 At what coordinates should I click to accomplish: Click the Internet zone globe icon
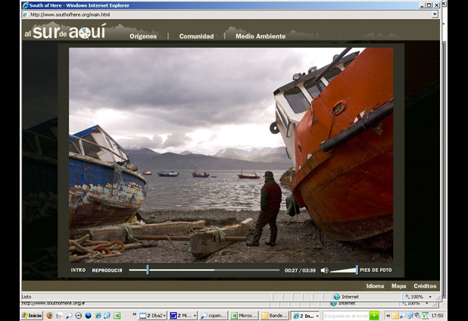pyautogui.click(x=337, y=297)
